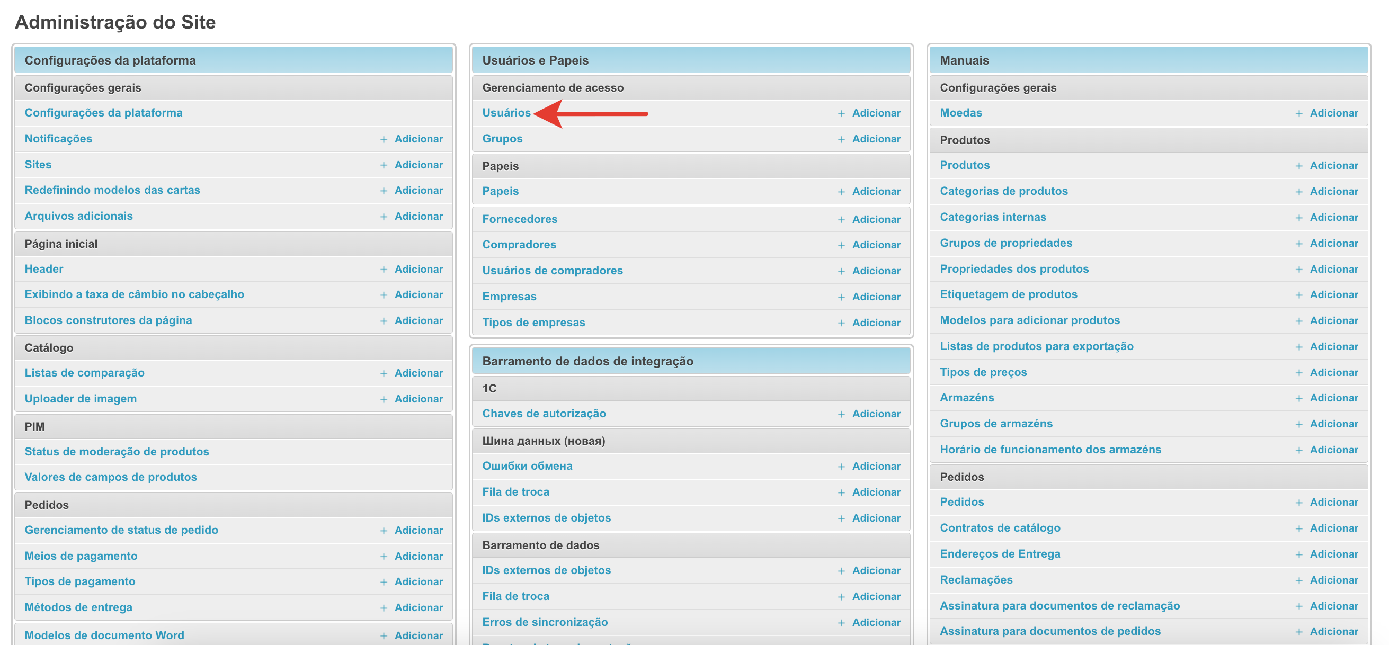This screenshot has height=645, width=1389.
Task: Click the plus icon next to Armazéns
Action: point(1298,398)
